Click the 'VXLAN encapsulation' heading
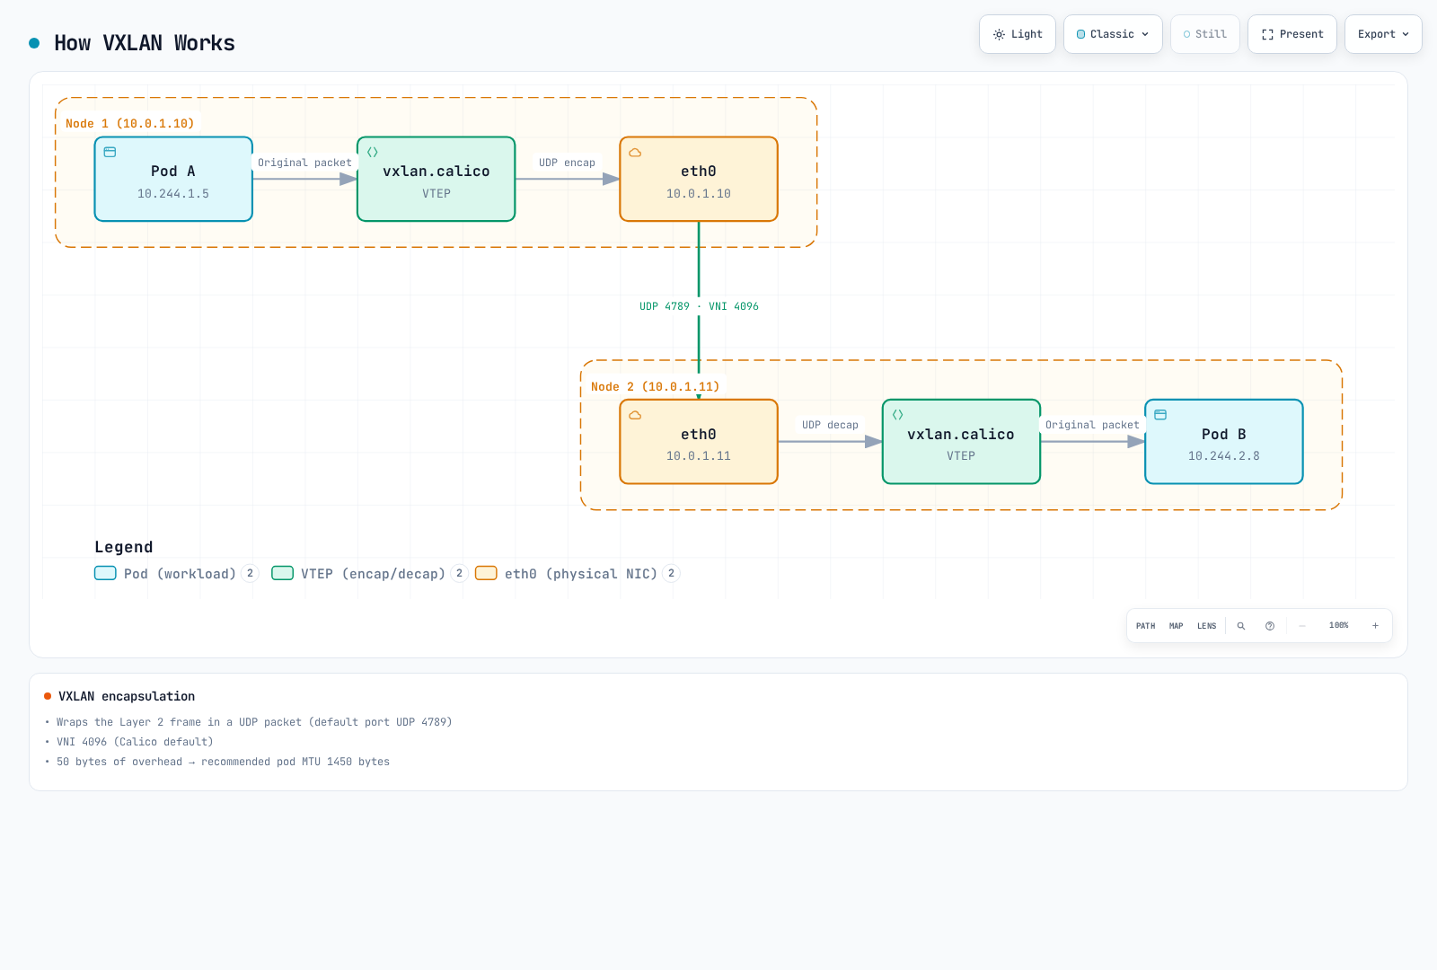 point(127,696)
